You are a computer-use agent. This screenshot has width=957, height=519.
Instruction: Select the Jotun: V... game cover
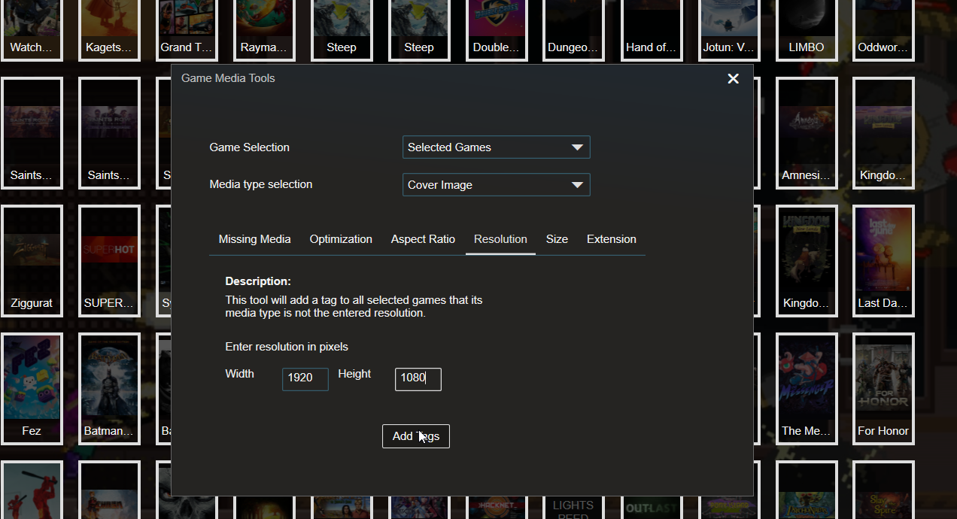[x=729, y=30]
